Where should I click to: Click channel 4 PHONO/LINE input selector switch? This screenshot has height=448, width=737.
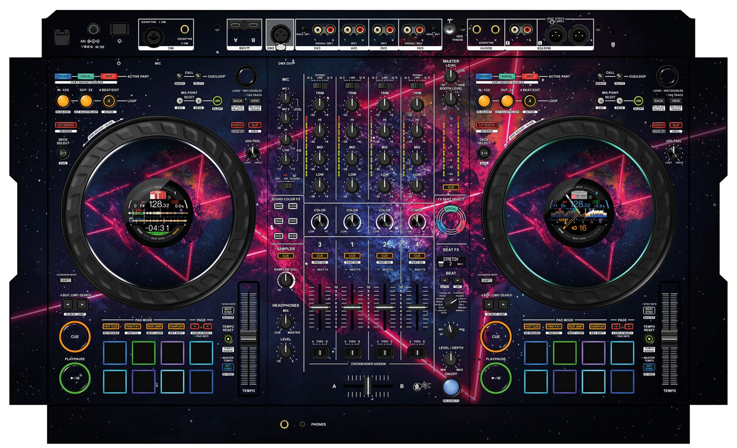(x=417, y=85)
